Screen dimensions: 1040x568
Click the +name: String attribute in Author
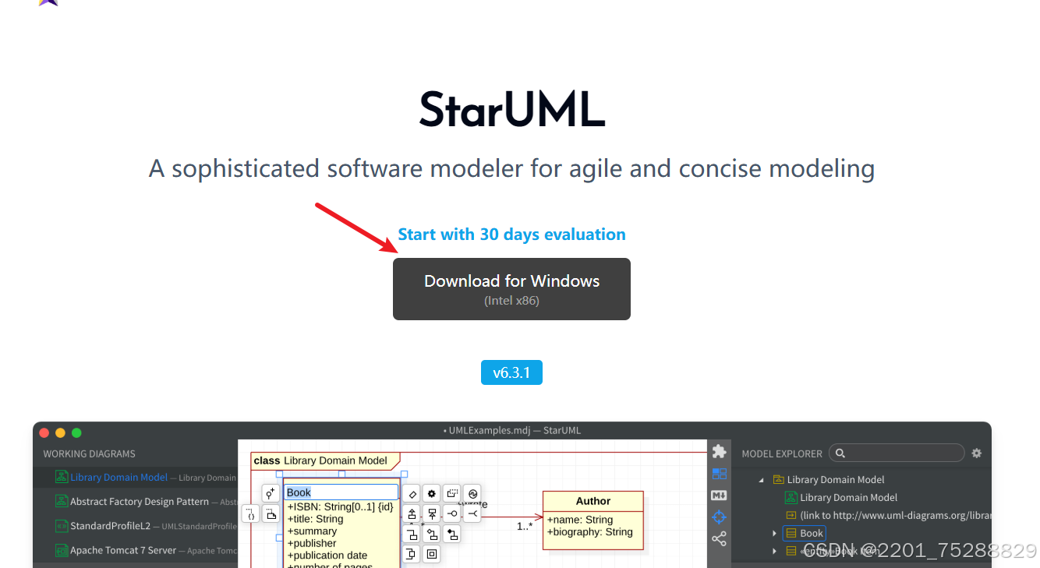[580, 520]
